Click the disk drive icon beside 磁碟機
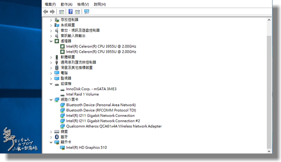The width and height of the screenshot is (281, 162). (57, 84)
